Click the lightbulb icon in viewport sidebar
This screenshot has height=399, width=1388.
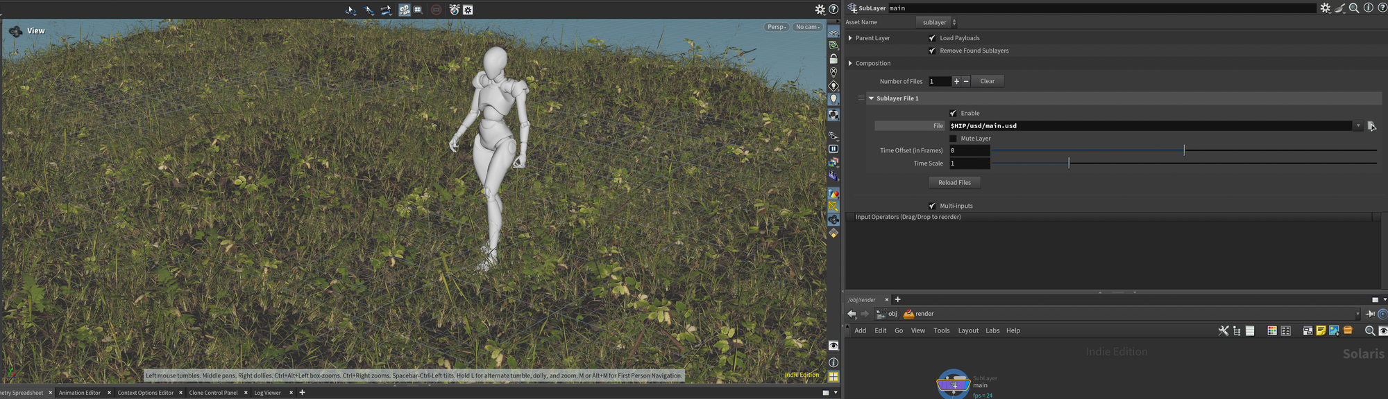pos(833,99)
